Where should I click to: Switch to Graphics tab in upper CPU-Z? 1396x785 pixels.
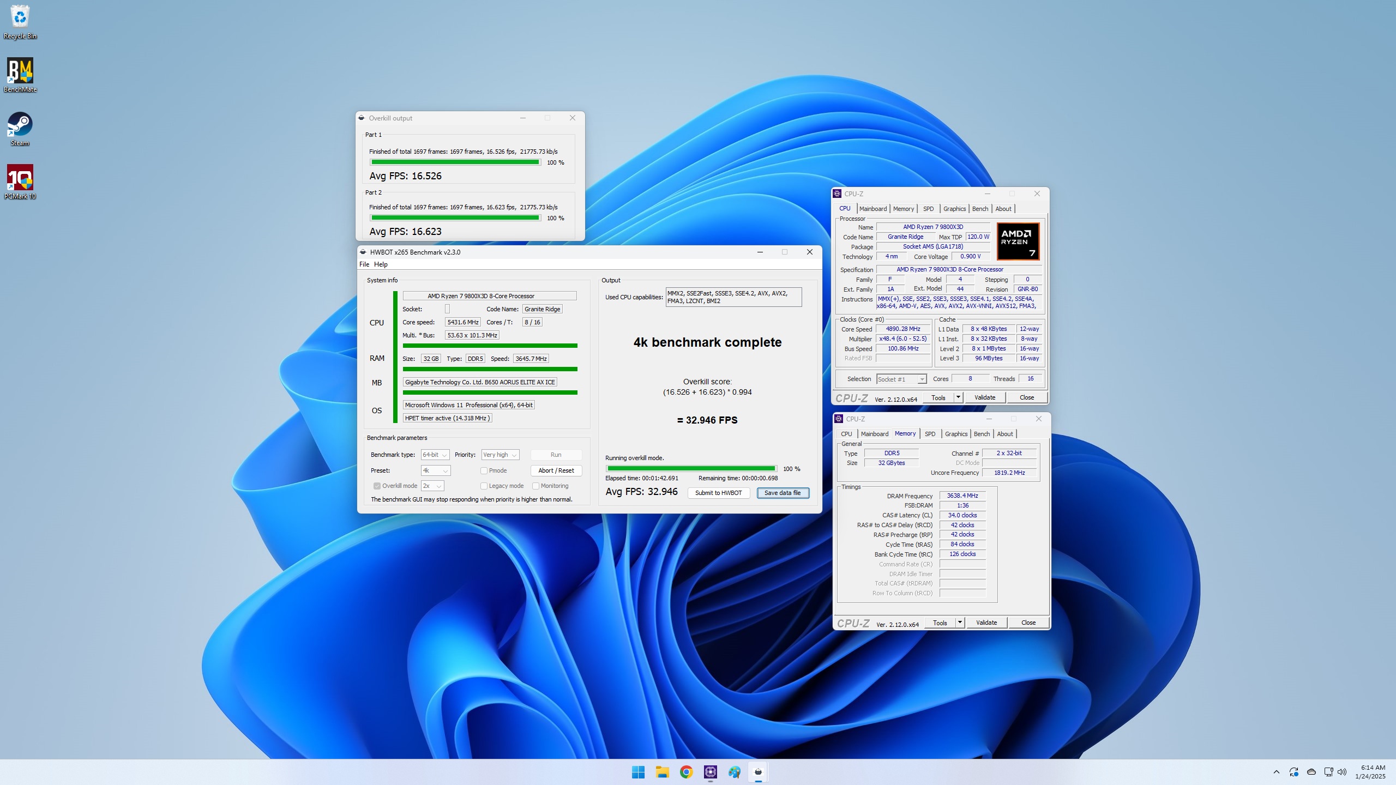pyautogui.click(x=954, y=209)
